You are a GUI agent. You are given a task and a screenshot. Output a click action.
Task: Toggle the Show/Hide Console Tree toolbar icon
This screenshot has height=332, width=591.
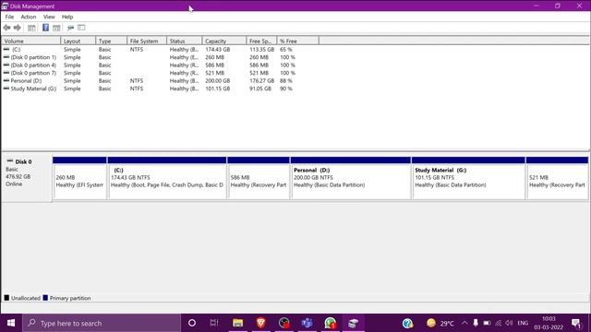click(x=31, y=28)
